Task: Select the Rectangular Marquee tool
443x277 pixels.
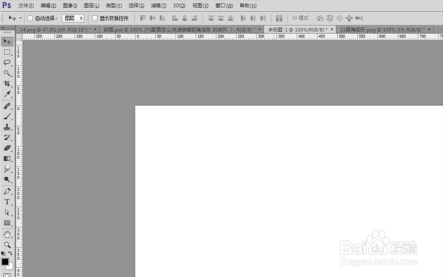Action: [7, 52]
